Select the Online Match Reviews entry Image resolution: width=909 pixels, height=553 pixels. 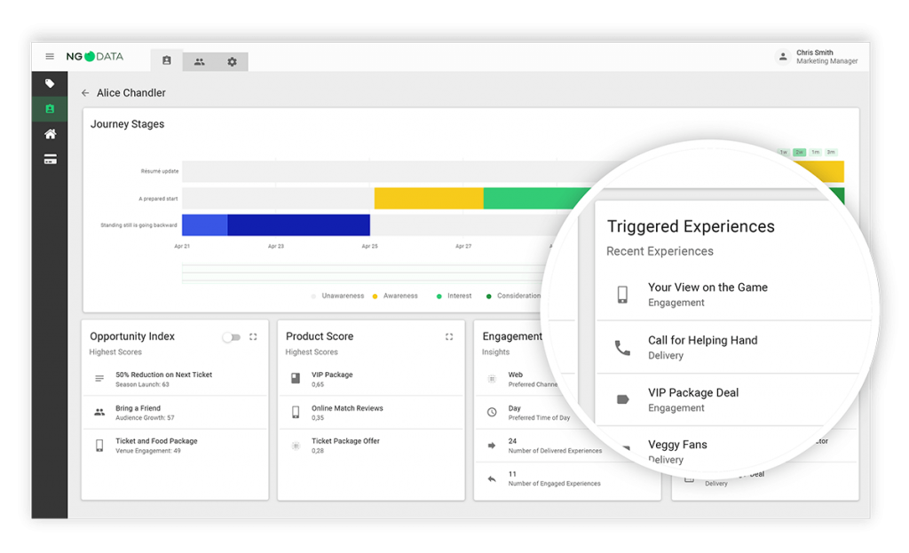(371, 413)
